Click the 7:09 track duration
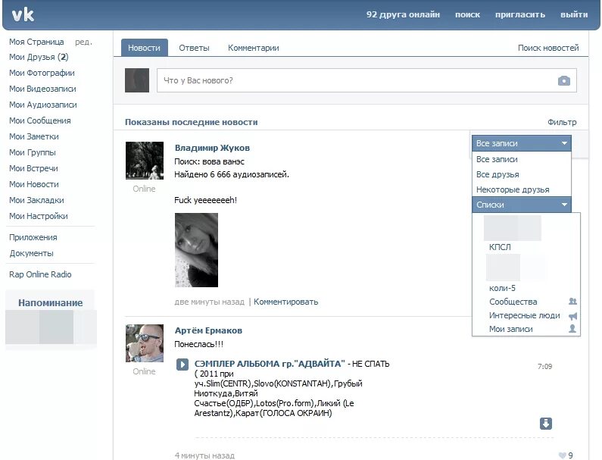This screenshot has height=460, width=602. (x=544, y=367)
